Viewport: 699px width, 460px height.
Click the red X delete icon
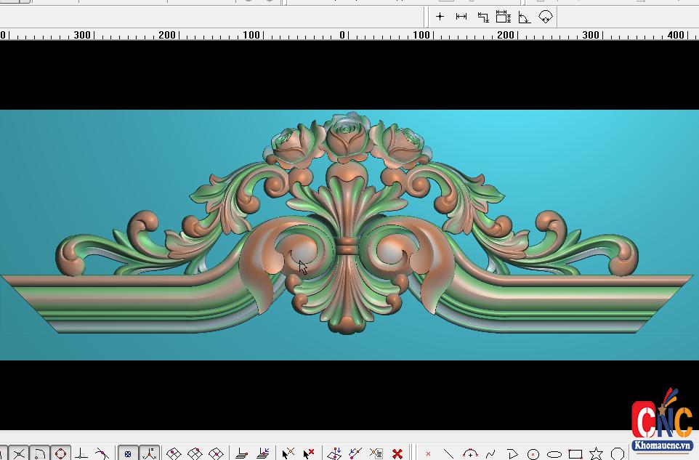coord(397,454)
